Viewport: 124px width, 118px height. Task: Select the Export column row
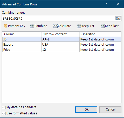[x=62, y=44]
